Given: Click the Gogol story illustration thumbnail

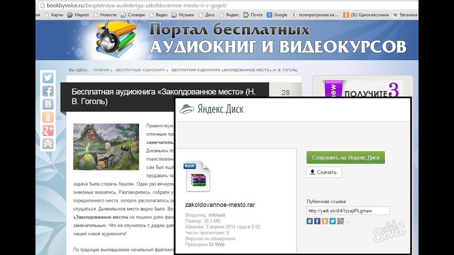Looking at the screenshot, I should (x=106, y=147).
